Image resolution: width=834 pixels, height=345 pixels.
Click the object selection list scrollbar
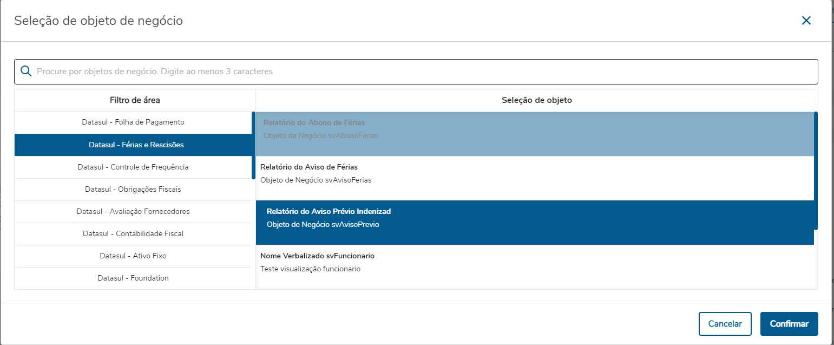[816, 171]
